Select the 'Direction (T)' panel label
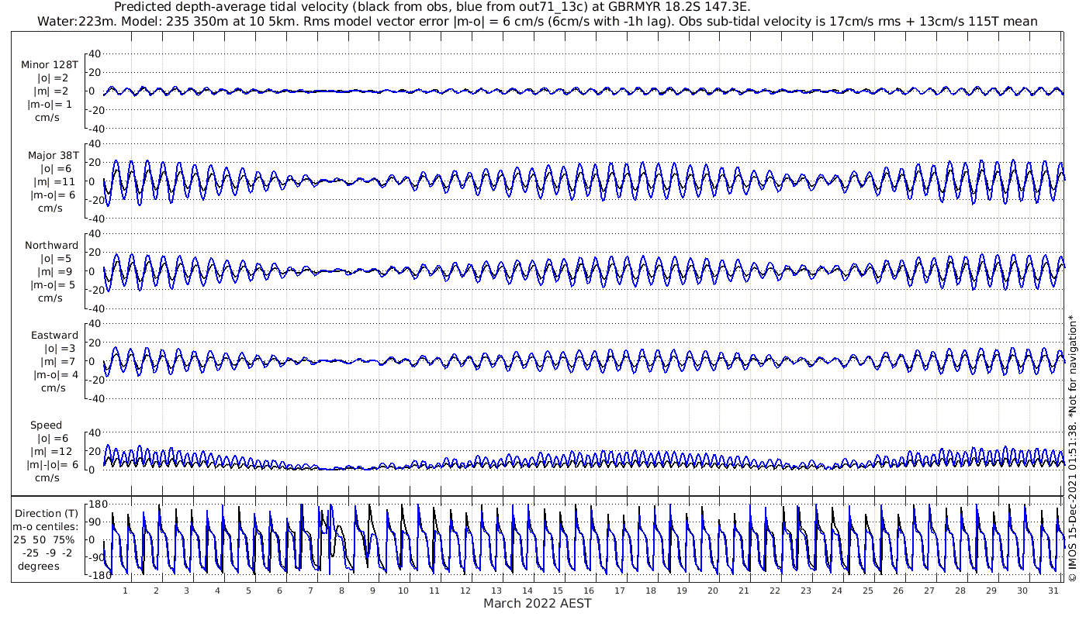Screen dimensions: 1086x620 pyautogui.click(x=47, y=513)
